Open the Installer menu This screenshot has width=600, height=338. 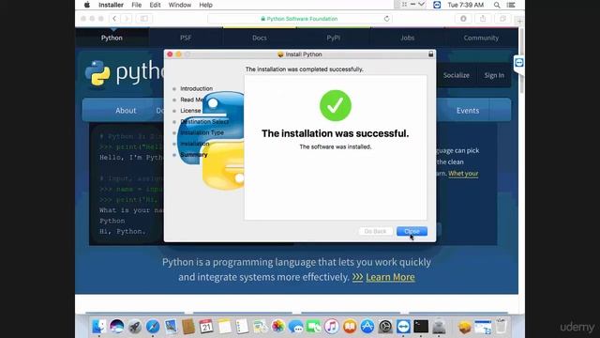click(x=111, y=5)
